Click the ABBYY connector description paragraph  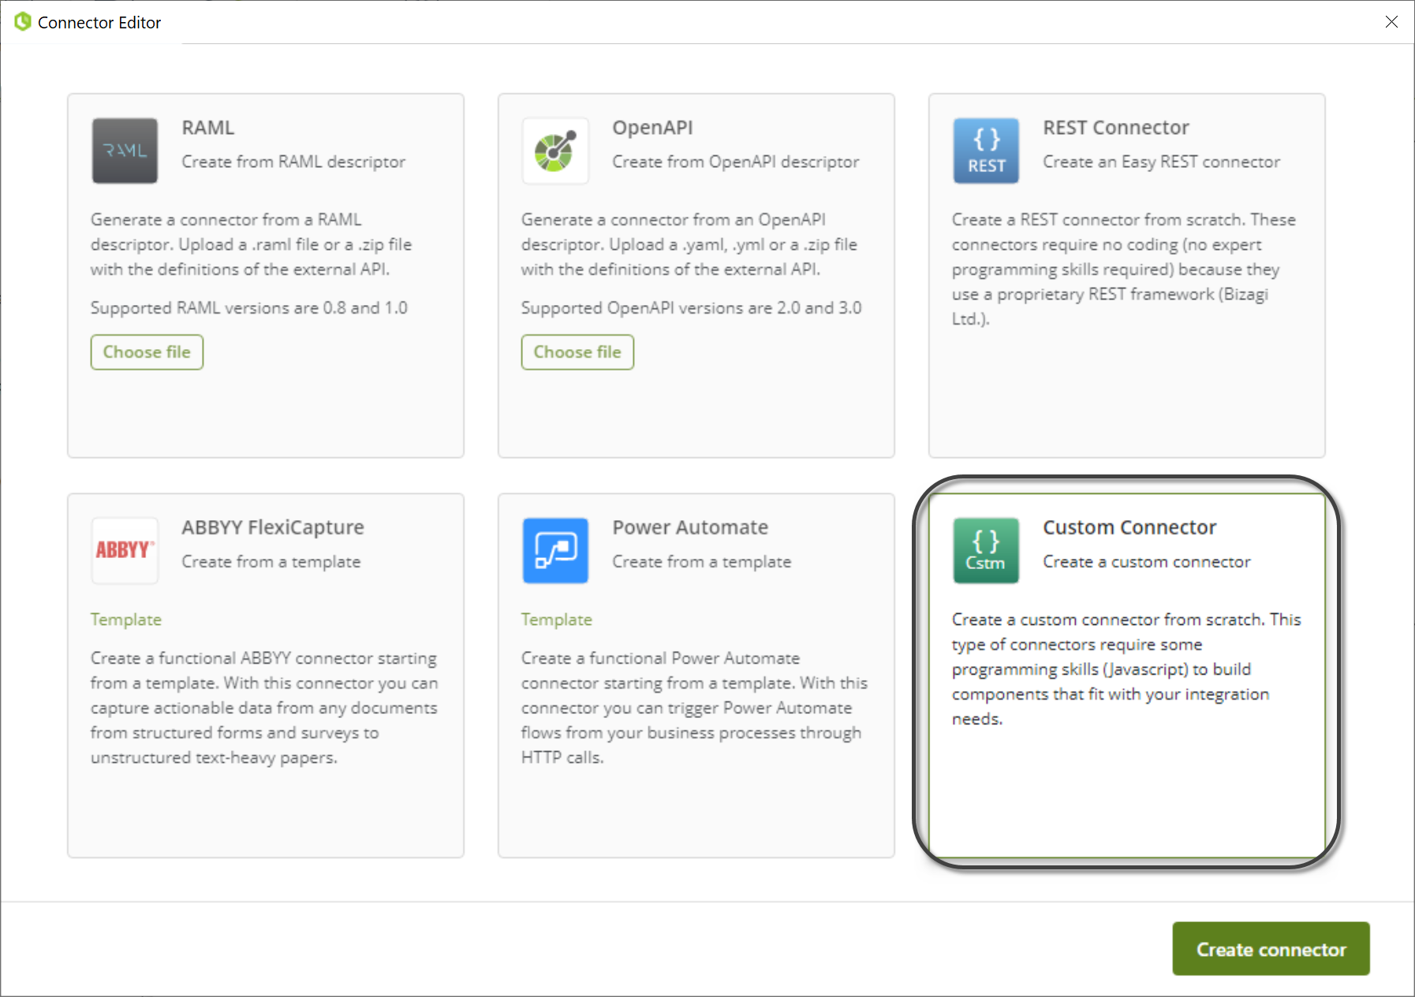[x=264, y=708]
